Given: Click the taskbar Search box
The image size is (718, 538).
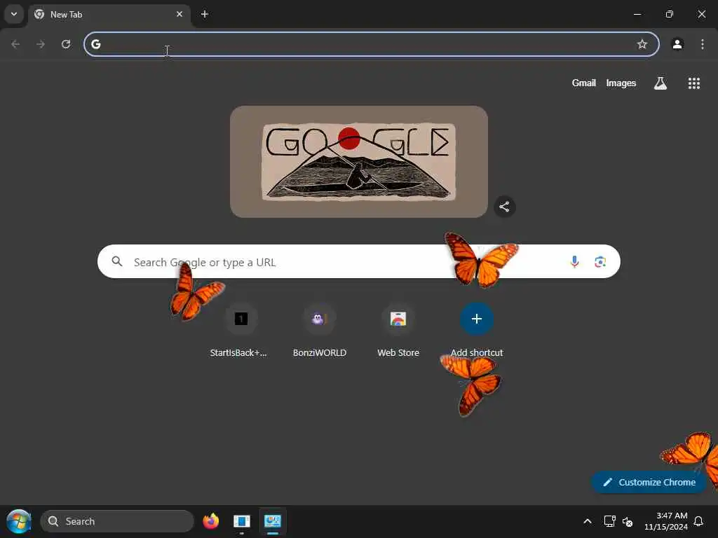Looking at the screenshot, I should coord(117,521).
